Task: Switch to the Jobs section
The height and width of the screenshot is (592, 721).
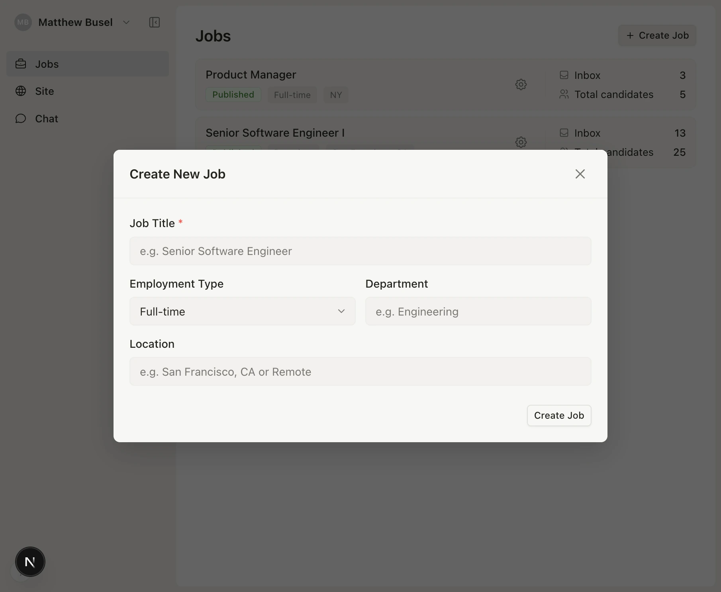Action: (x=47, y=64)
